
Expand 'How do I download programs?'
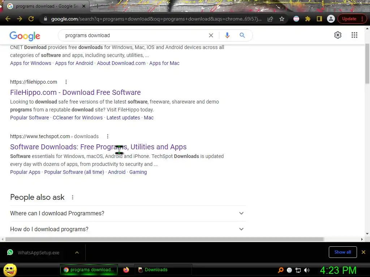point(128,229)
